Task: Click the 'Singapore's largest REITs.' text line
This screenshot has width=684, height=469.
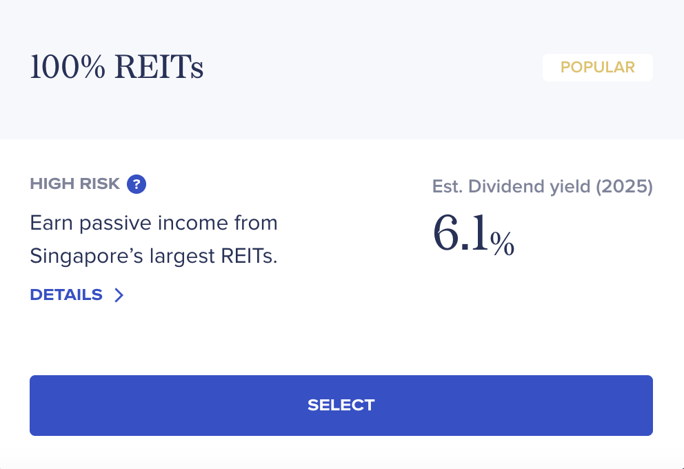Action: [x=154, y=256]
